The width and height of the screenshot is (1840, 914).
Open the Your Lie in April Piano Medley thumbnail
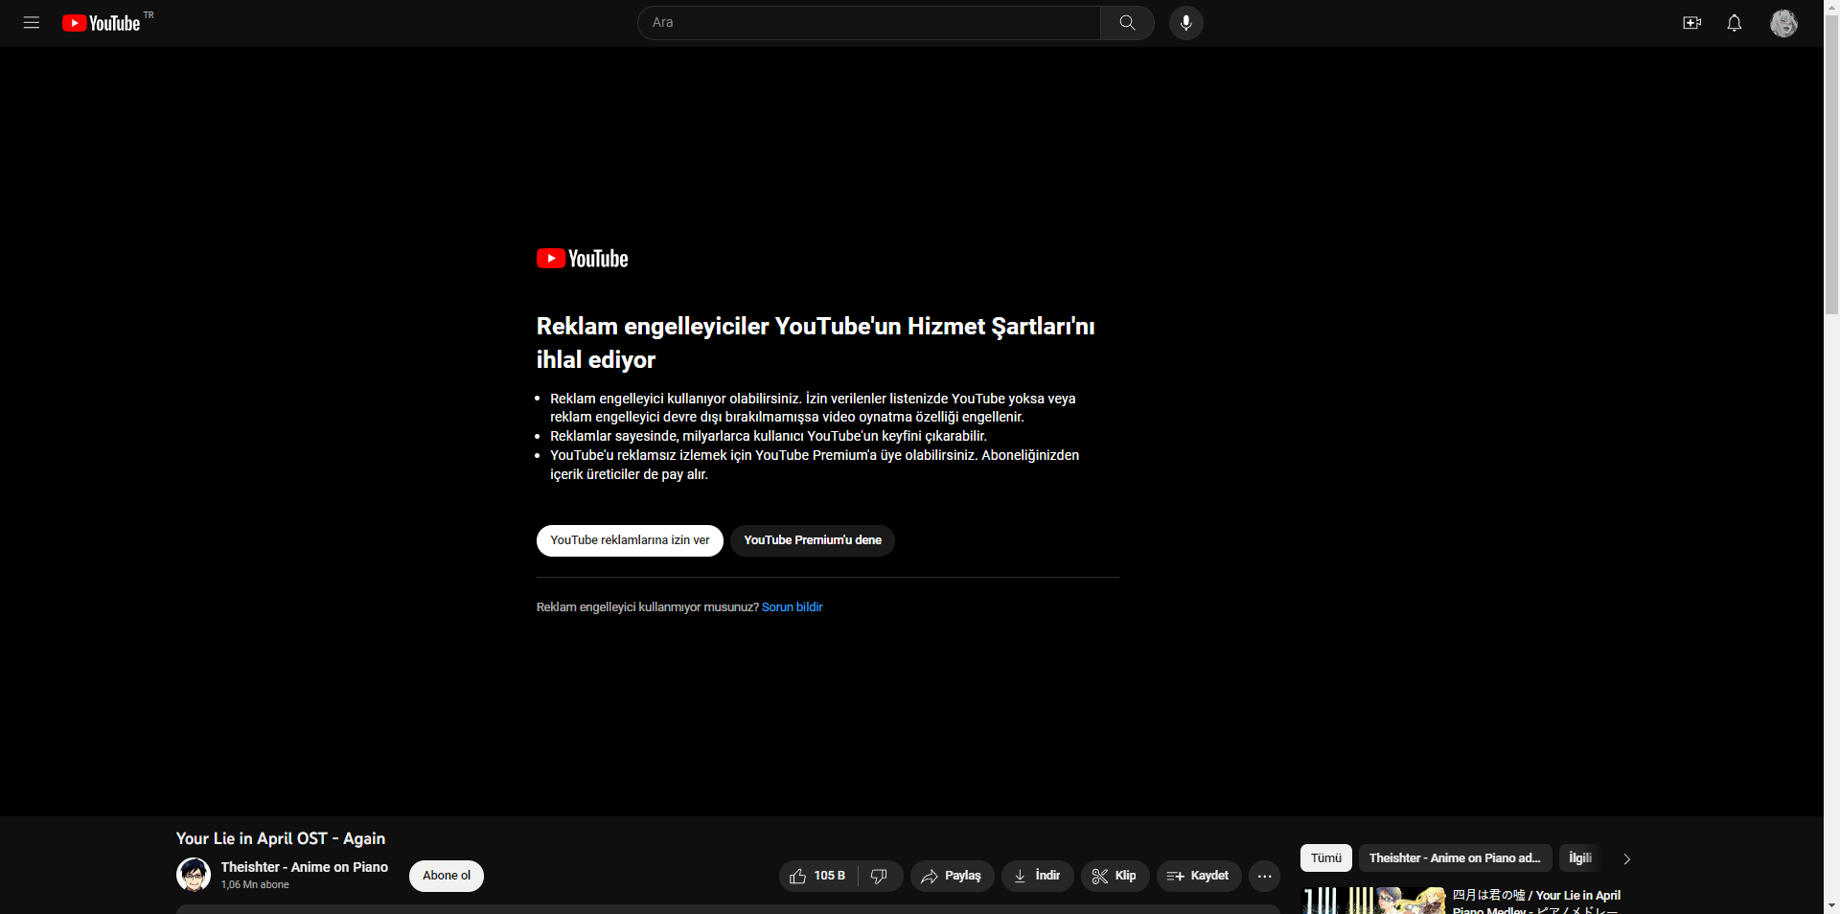[x=1374, y=901]
